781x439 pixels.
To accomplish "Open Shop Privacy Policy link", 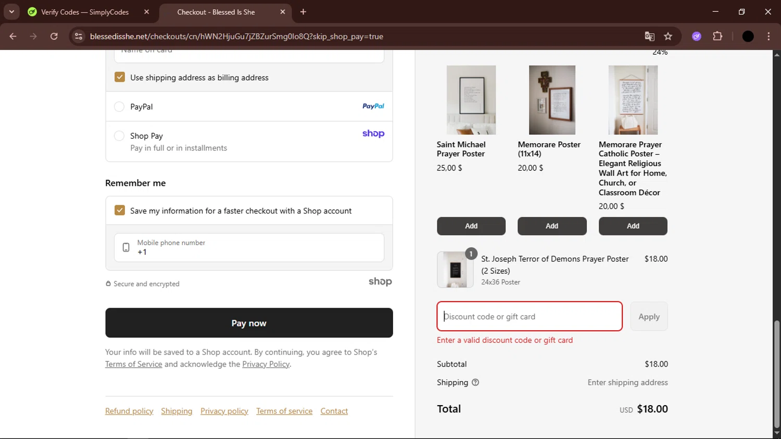I will 266,364.
